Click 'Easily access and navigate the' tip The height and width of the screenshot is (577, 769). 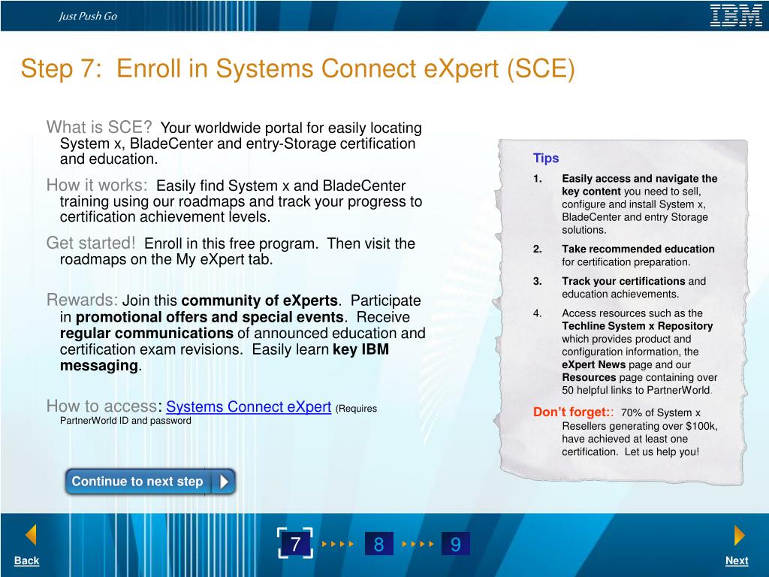click(640, 179)
